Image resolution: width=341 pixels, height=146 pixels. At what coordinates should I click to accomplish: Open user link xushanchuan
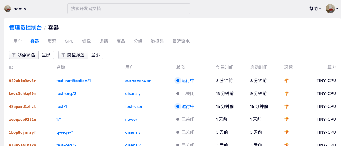[x=138, y=81]
